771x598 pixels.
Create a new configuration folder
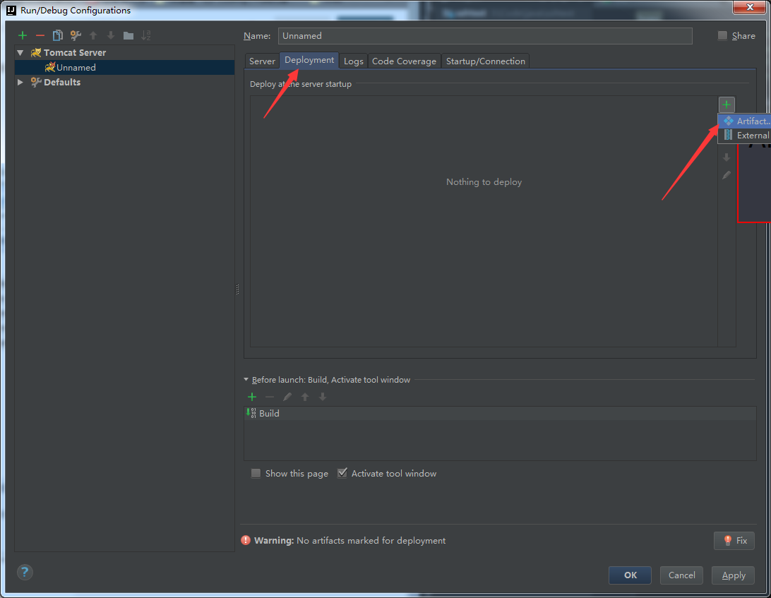(x=128, y=35)
